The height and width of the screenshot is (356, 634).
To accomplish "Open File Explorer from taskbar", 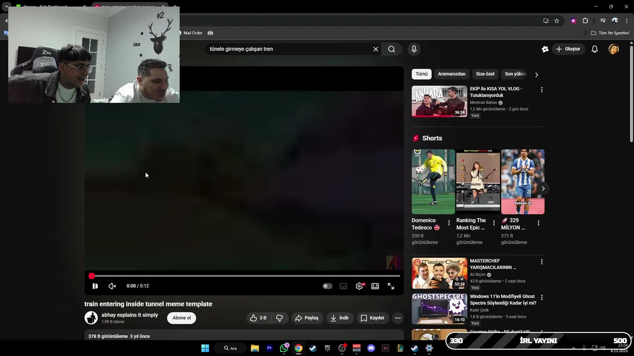I will [255, 348].
